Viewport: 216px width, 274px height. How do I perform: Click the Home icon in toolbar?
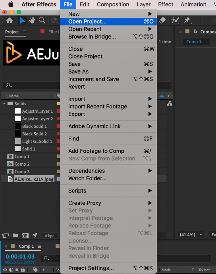coord(10,21)
